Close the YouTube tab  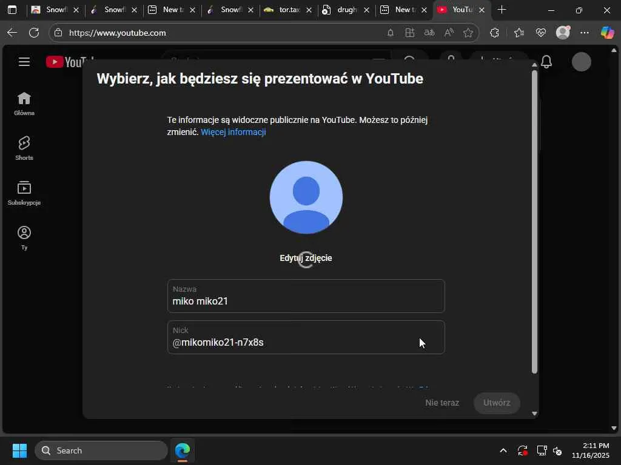point(482,10)
